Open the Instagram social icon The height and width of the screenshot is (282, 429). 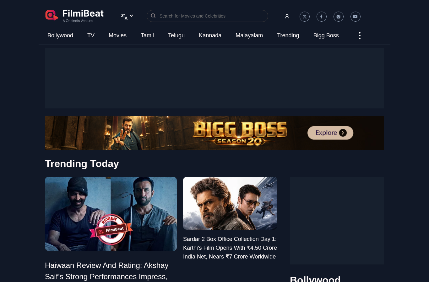click(x=339, y=17)
